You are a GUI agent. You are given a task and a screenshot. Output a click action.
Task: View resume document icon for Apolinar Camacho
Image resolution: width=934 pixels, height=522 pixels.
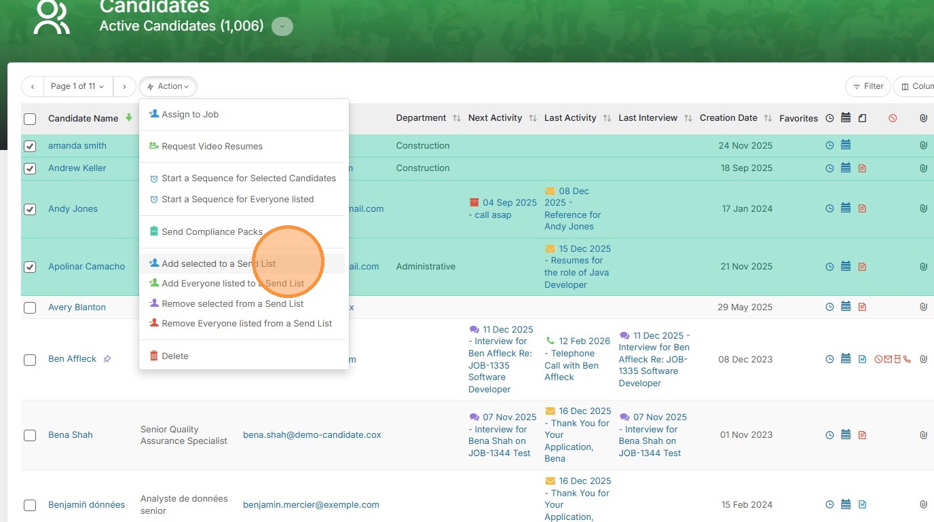[862, 266]
